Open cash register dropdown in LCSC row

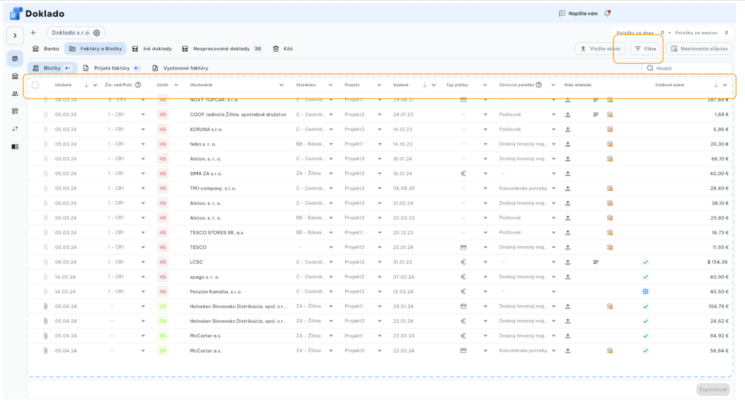tap(143, 262)
